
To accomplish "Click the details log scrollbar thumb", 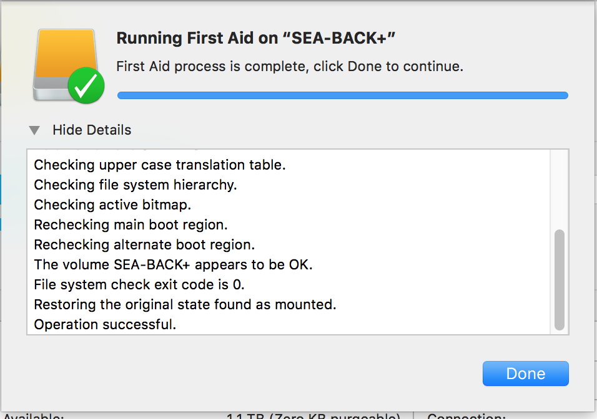I will coord(559,279).
